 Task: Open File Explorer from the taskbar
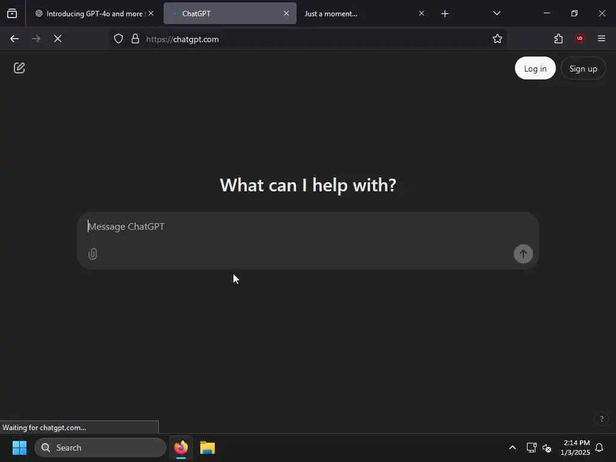[208, 448]
